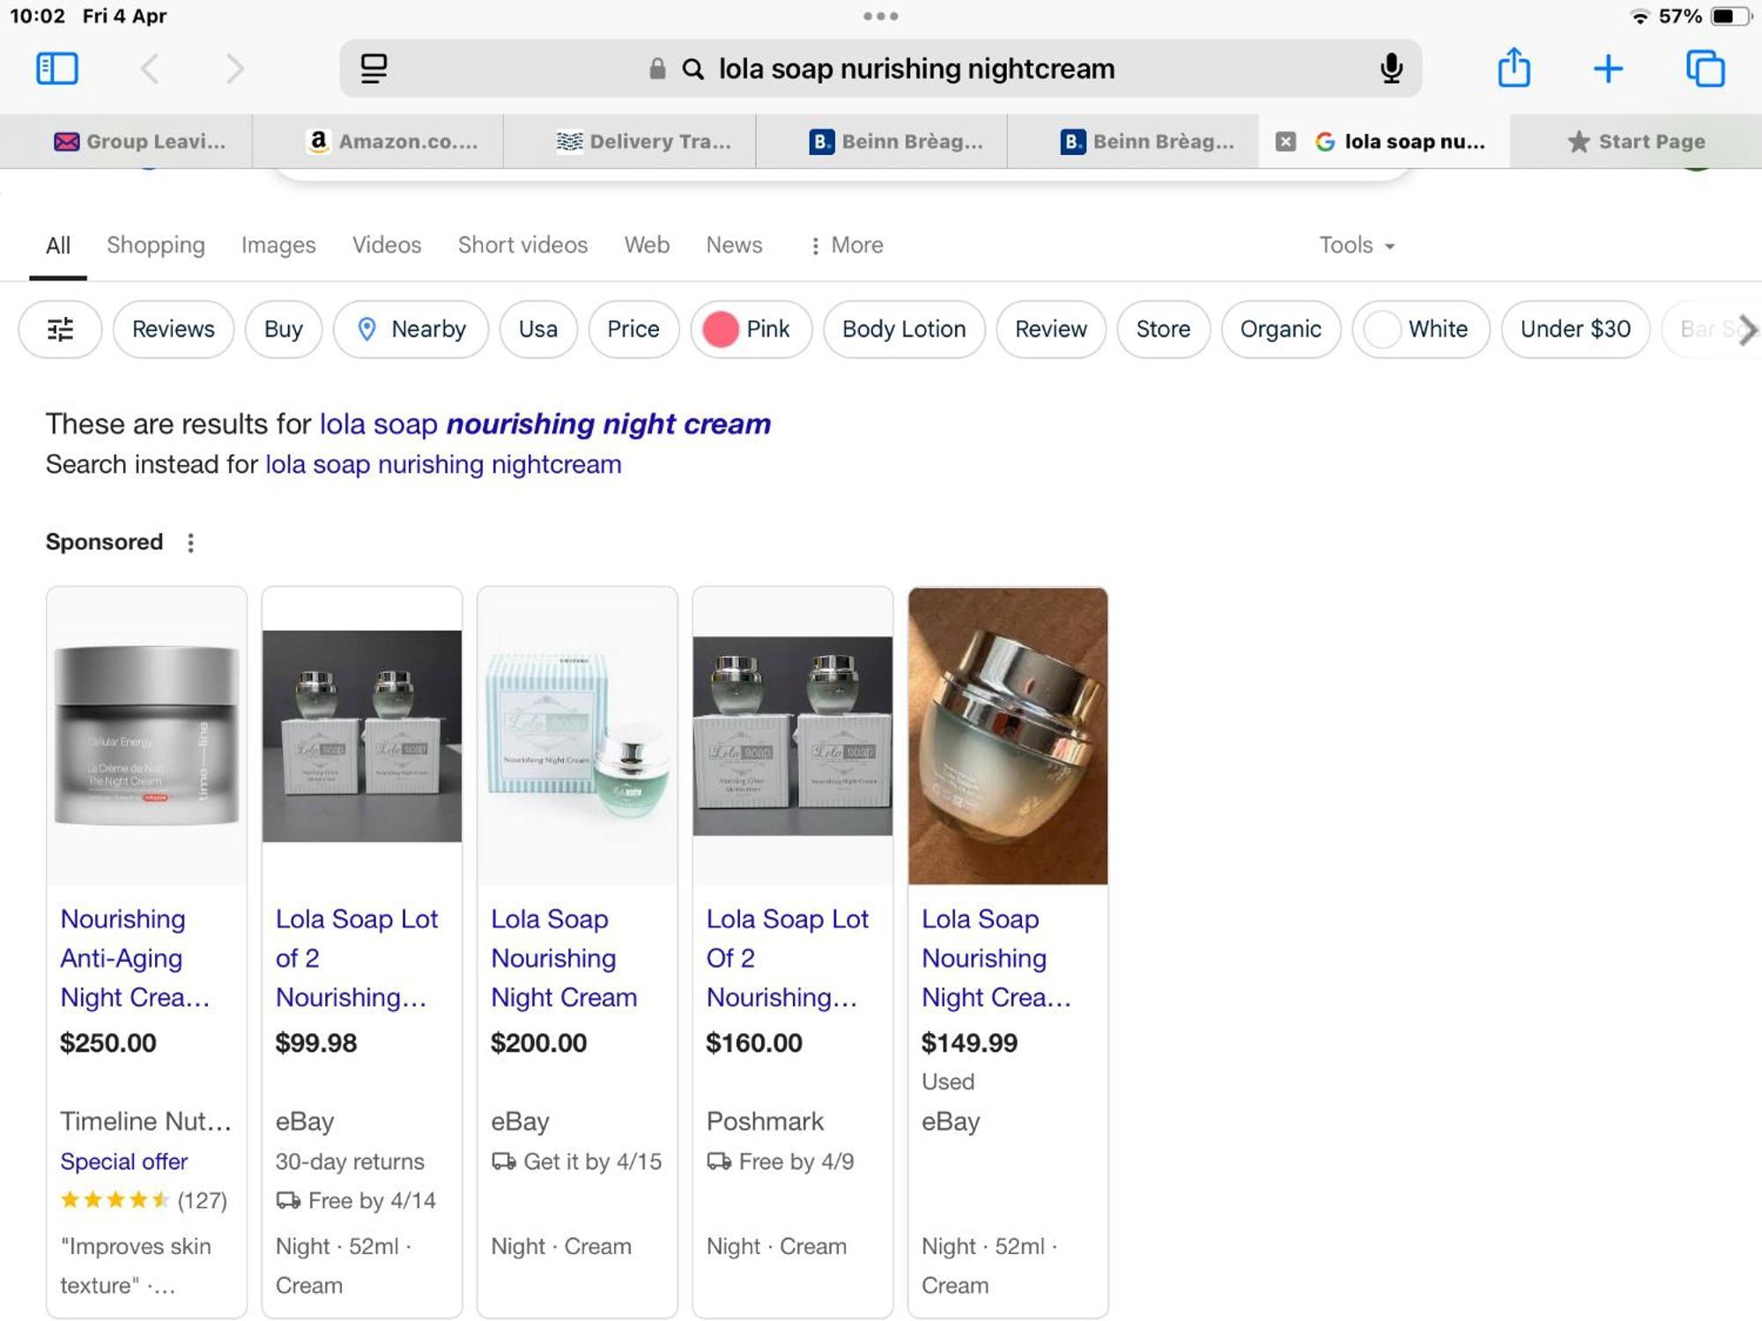Search instead for lola soap nurishing nightcream

click(x=443, y=464)
